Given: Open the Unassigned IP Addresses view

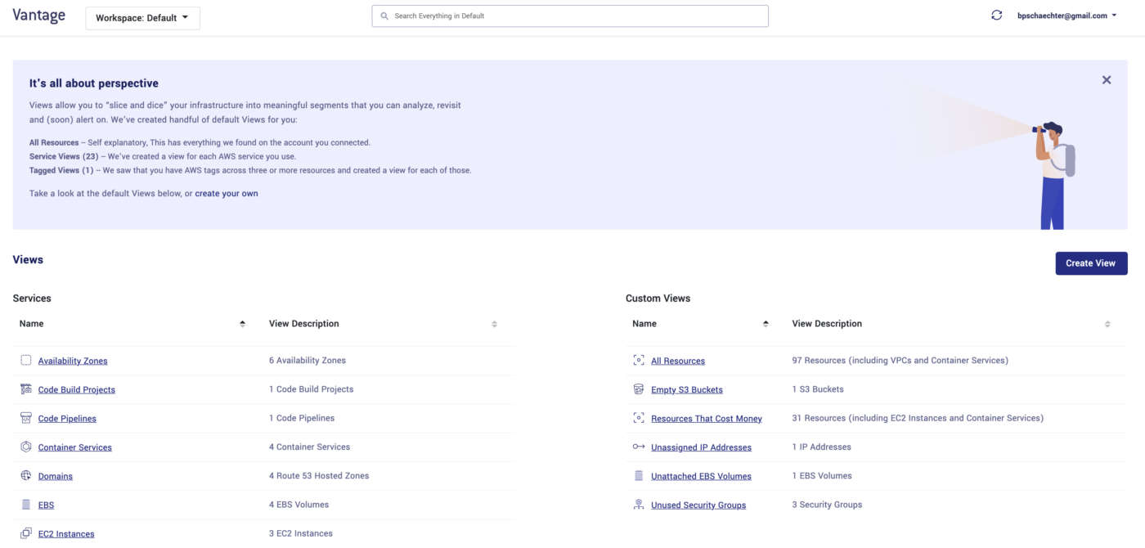Looking at the screenshot, I should (x=701, y=447).
